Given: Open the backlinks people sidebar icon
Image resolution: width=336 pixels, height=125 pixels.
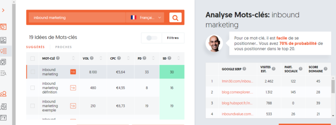Looking at the screenshot, I should coord(3,94).
